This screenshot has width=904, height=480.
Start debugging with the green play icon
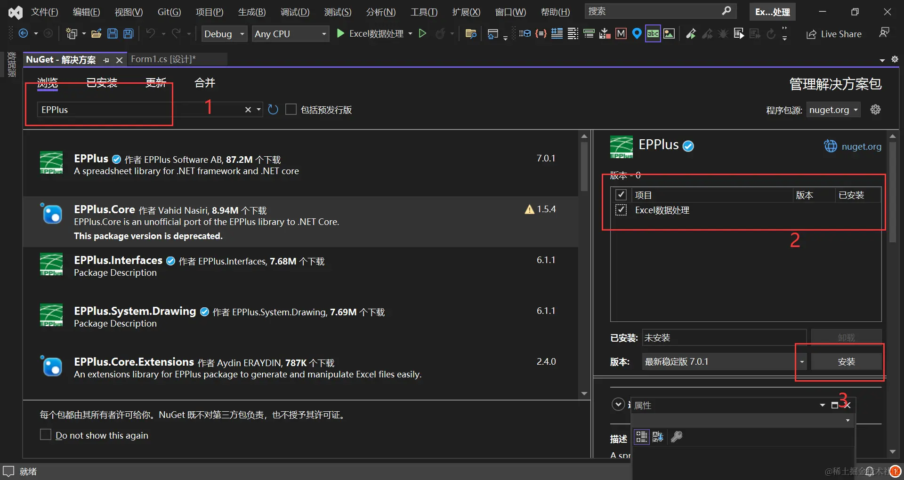pyautogui.click(x=340, y=33)
